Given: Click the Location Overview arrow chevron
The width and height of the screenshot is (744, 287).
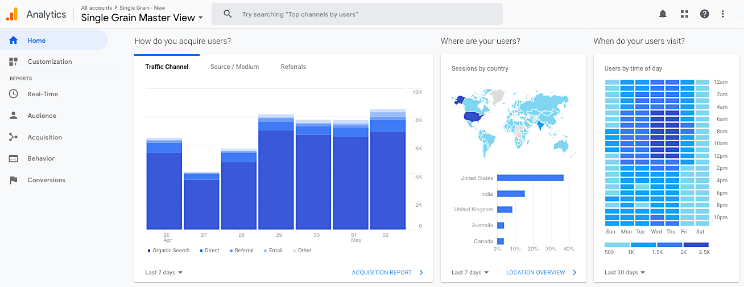Looking at the screenshot, I should (x=574, y=273).
